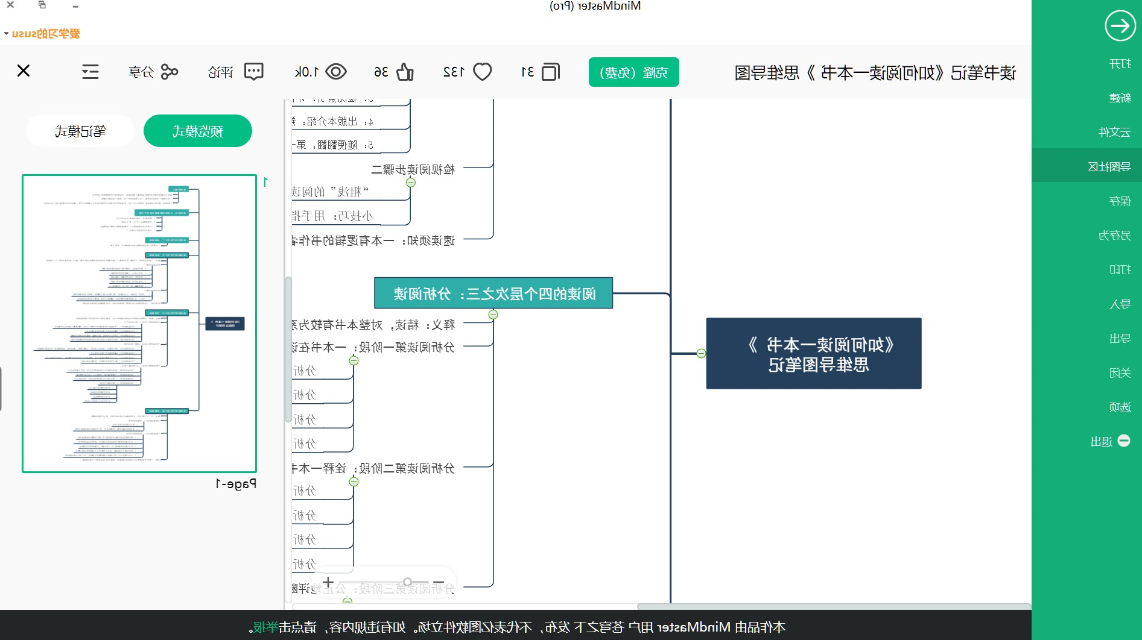
Task: Collapse the 阅读的四个层次之三 branch
Action: (x=493, y=315)
